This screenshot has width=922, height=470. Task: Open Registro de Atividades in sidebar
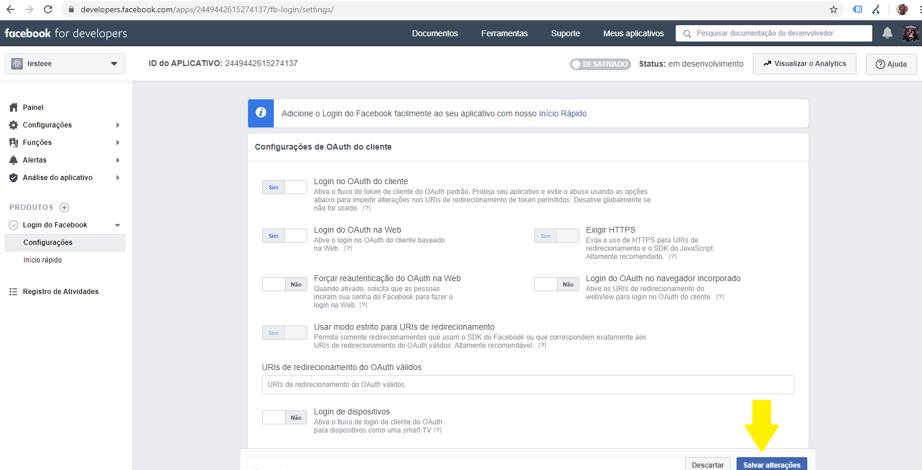(x=61, y=292)
